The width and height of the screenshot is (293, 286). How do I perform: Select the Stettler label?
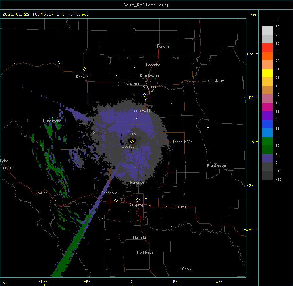(x=216, y=81)
